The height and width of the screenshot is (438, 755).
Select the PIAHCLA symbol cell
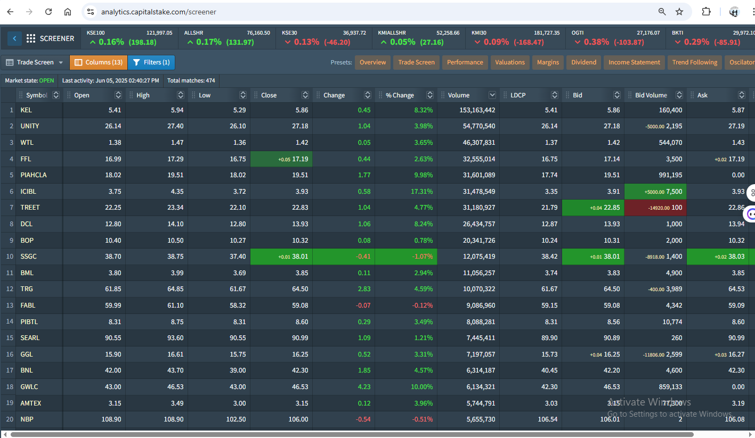click(39, 175)
